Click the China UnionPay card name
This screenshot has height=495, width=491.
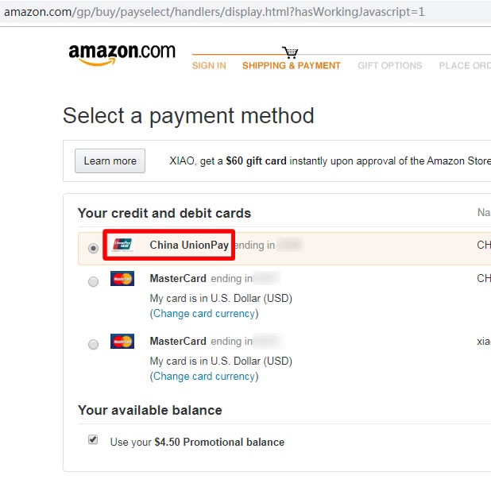point(189,246)
